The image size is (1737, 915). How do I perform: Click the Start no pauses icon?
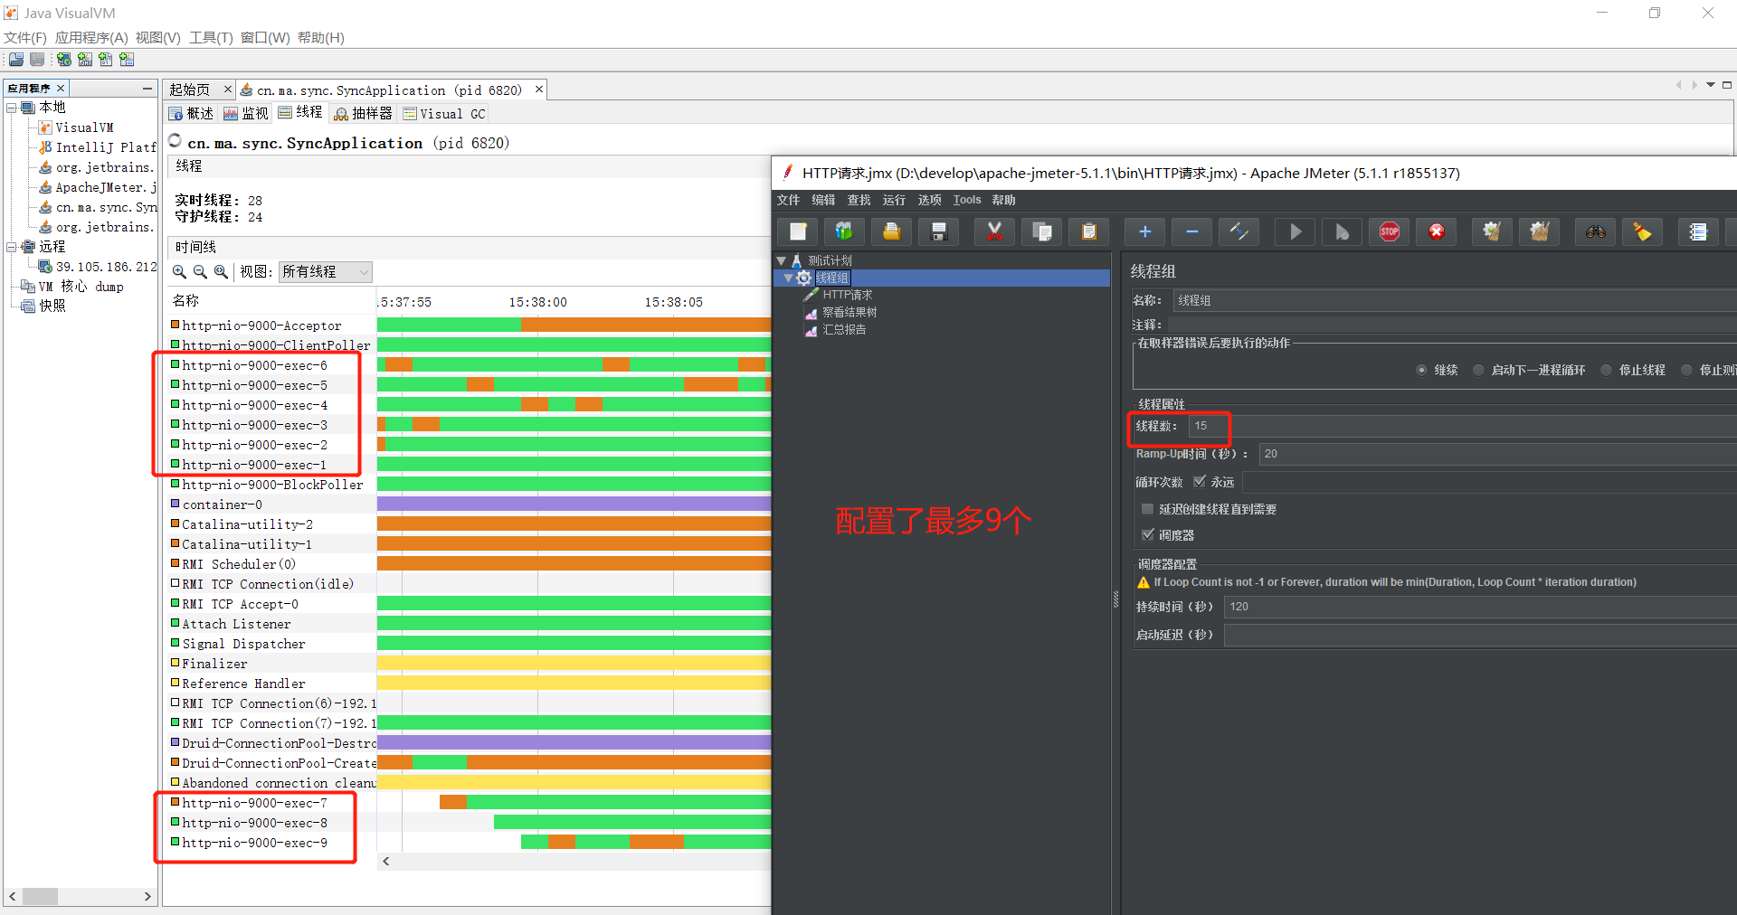coord(1342,232)
